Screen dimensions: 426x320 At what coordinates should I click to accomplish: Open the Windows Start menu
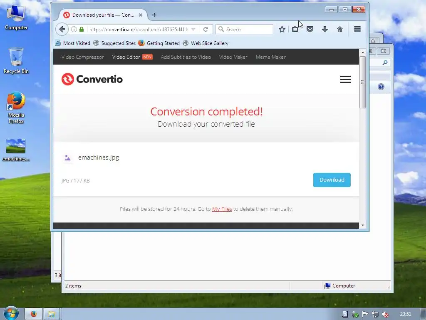(x=11, y=314)
